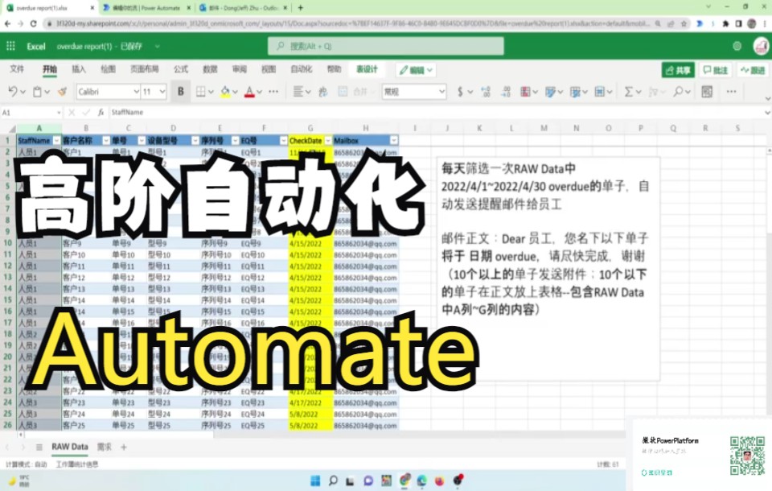The width and height of the screenshot is (772, 491).
Task: Click 工作簿统计信息 in the status bar
Action: 77,464
